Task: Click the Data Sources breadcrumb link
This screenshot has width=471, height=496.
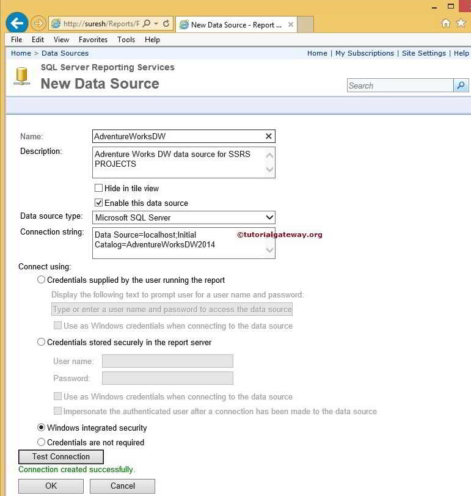Action: pyautogui.click(x=65, y=53)
